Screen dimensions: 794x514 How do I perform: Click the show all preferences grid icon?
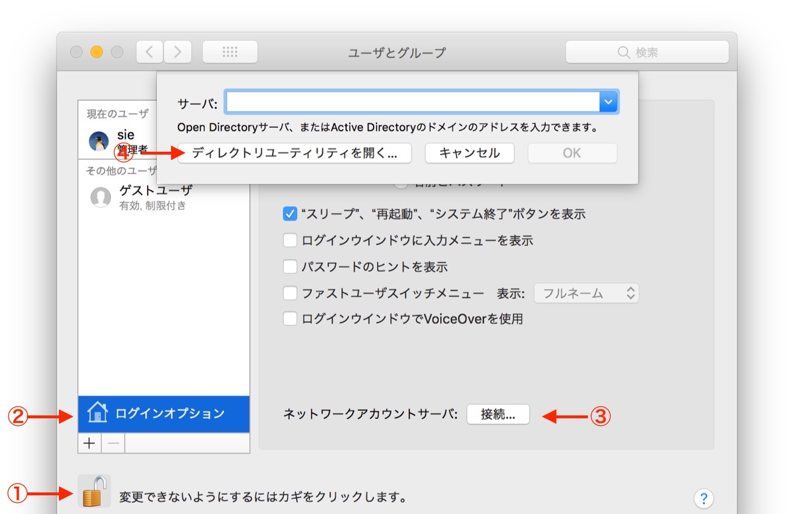click(x=230, y=53)
